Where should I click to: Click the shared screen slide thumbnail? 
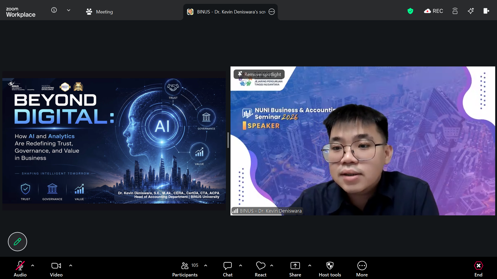(114, 141)
